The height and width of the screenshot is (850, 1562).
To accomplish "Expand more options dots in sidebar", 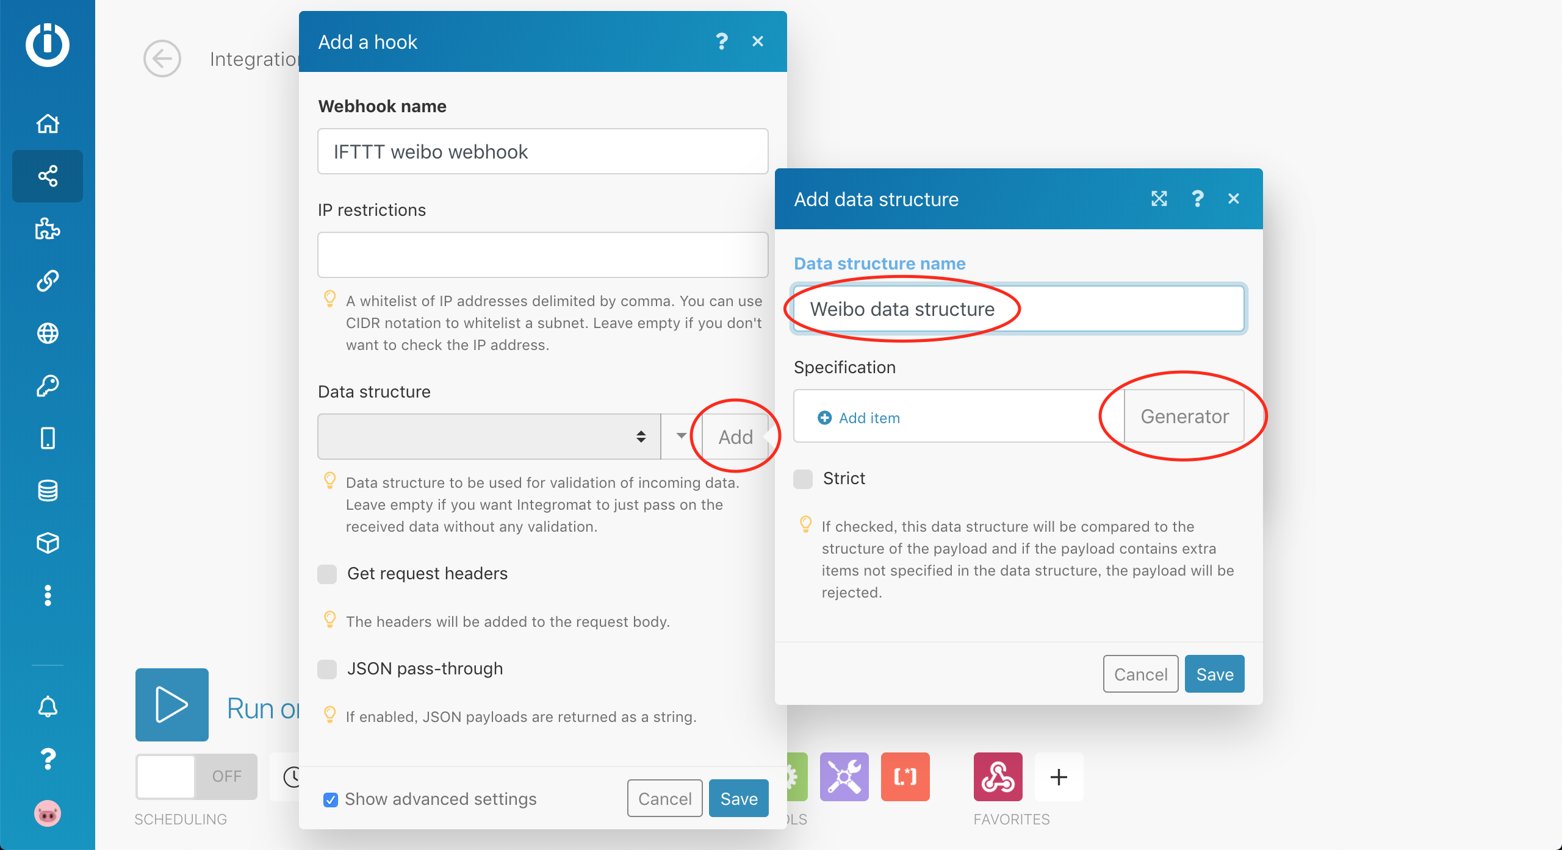I will pos(48,595).
